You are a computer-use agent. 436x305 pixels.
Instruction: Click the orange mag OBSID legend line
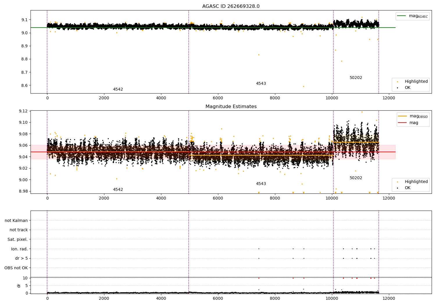coord(402,116)
